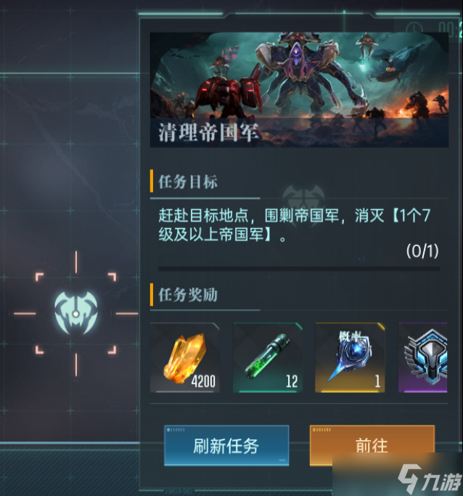Tap the clock timer icon at top
463x496 pixels.
pyautogui.click(x=414, y=28)
